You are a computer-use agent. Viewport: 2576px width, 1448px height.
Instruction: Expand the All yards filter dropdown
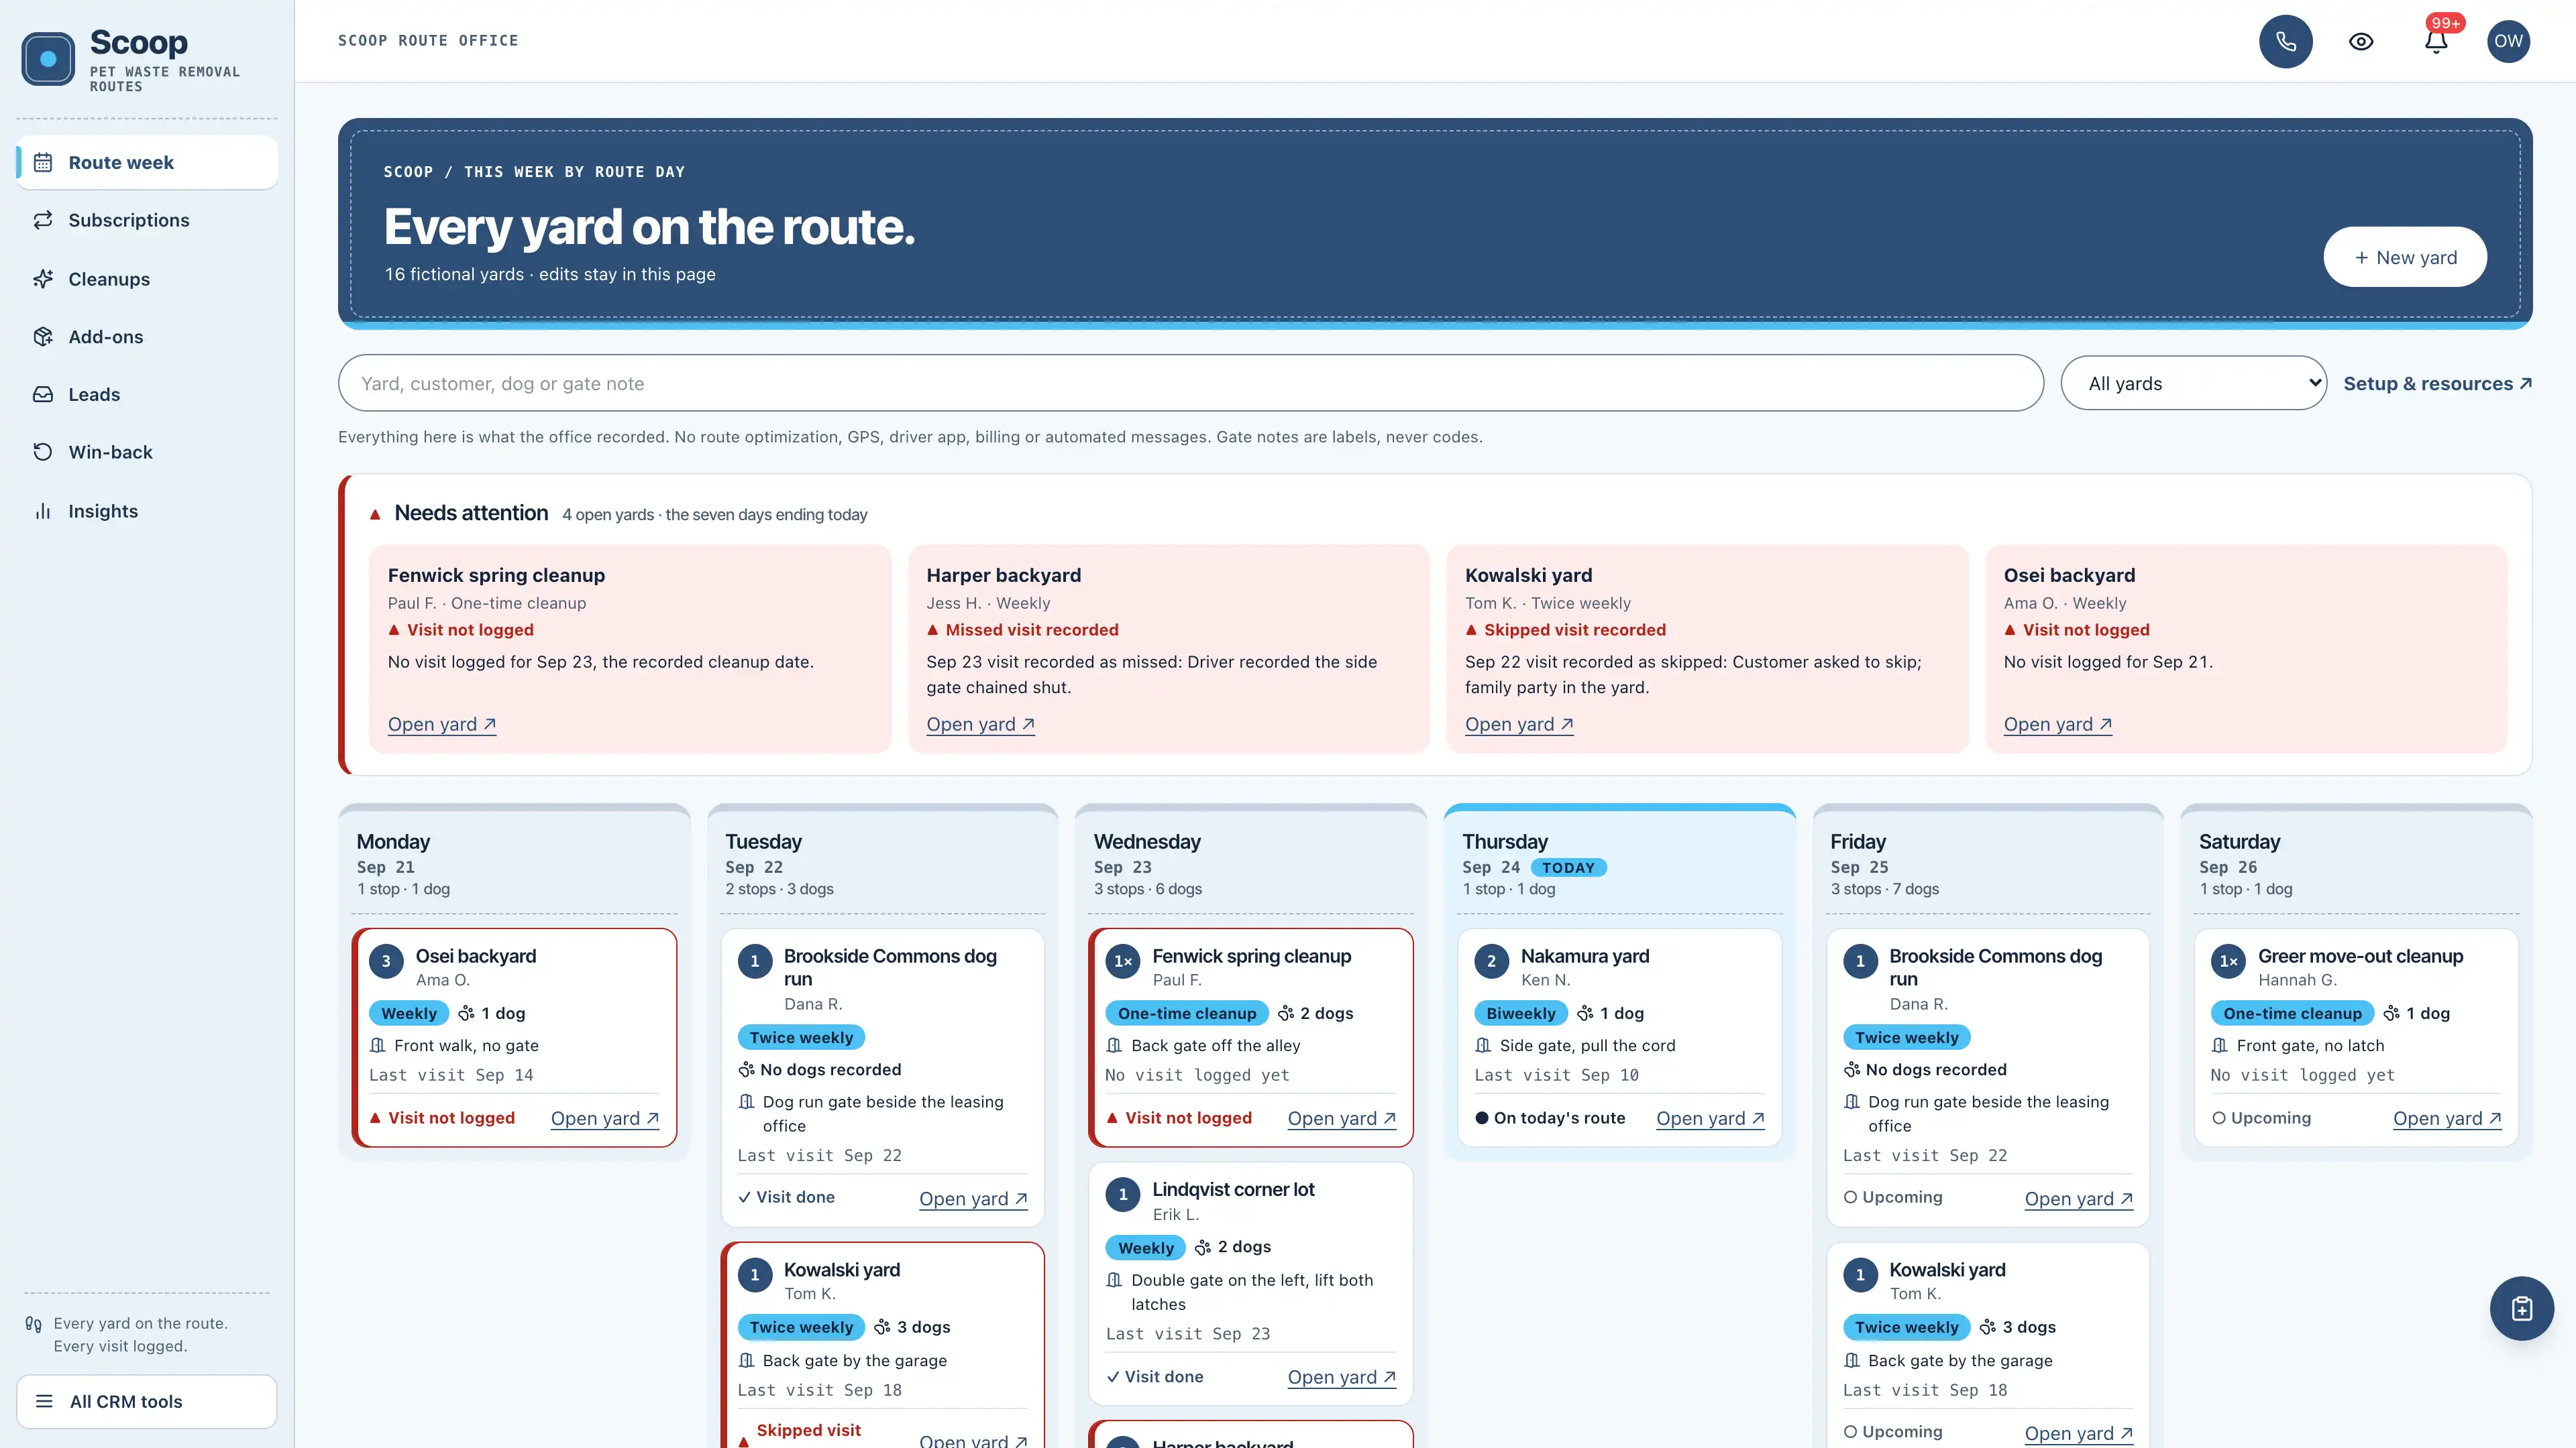[2193, 383]
